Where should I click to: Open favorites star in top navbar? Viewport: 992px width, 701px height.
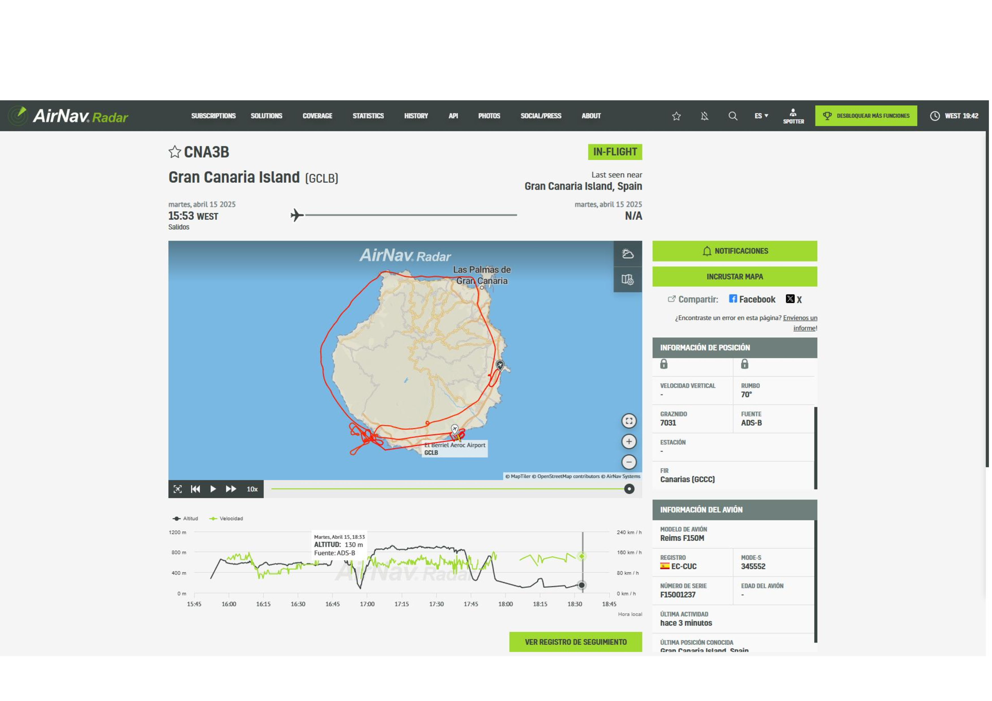677,116
